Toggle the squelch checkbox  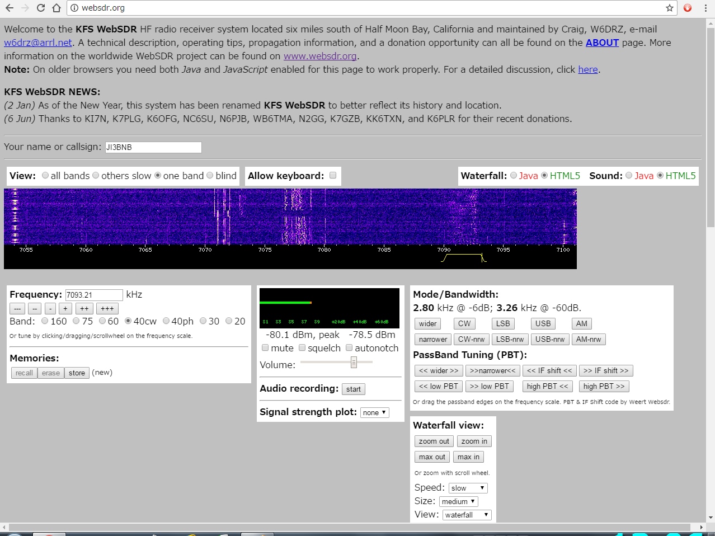[302, 348]
